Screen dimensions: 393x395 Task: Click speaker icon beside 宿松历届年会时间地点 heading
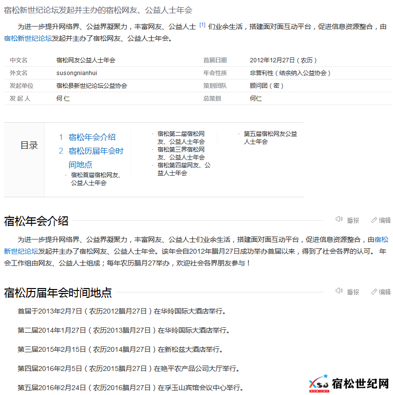click(x=339, y=290)
